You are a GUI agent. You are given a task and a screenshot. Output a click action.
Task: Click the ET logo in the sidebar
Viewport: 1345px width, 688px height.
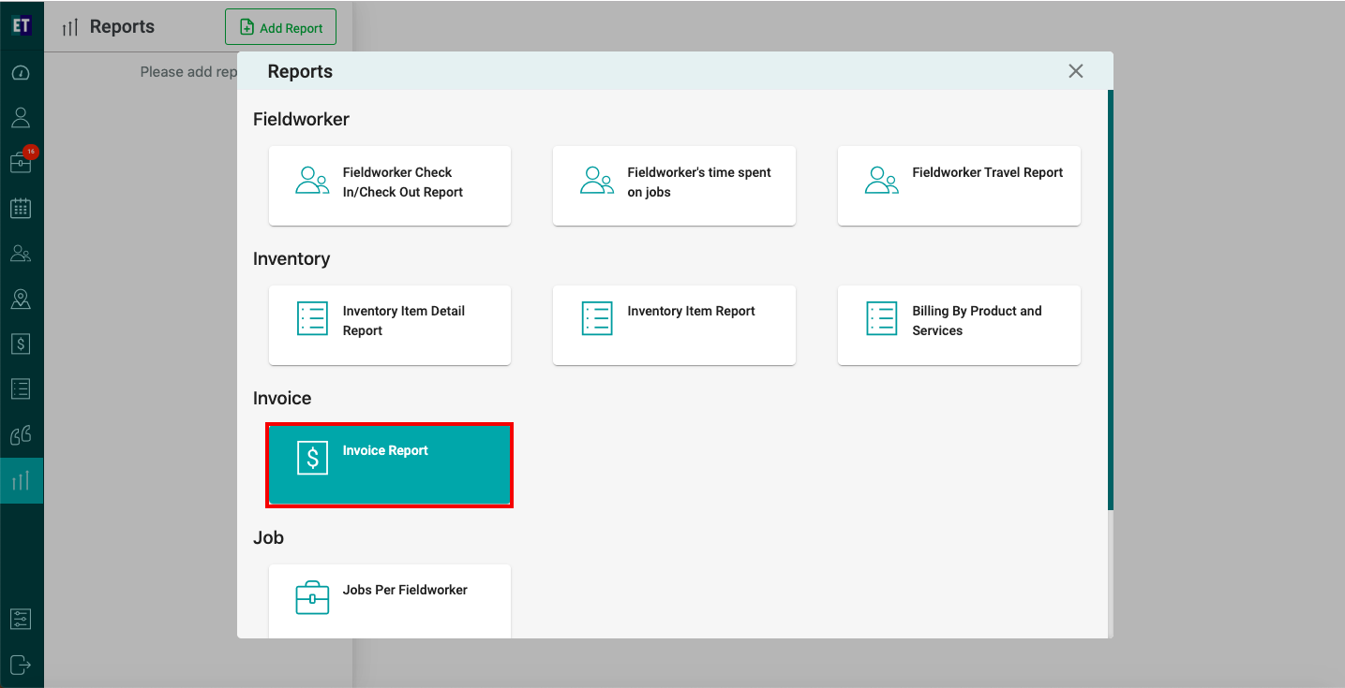22,25
